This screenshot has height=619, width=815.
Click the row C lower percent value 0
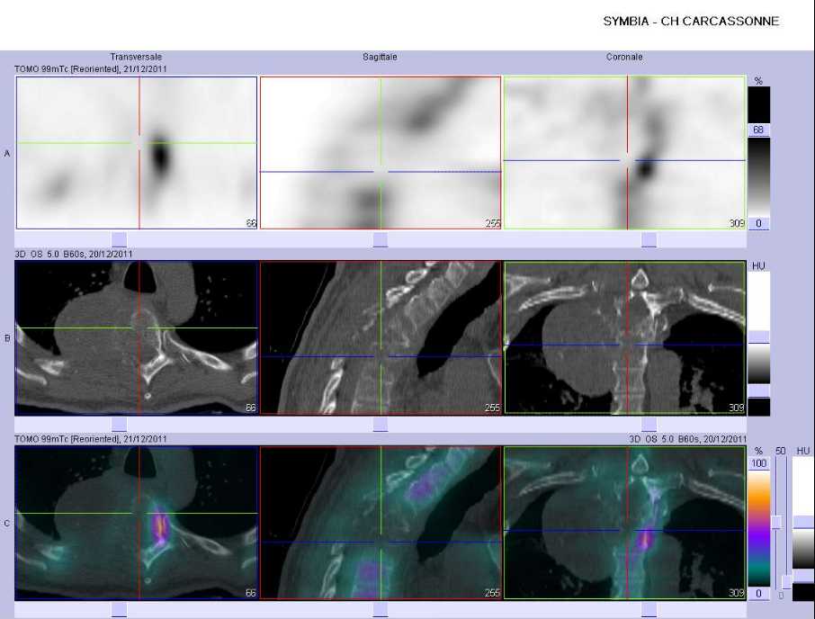coord(758,594)
